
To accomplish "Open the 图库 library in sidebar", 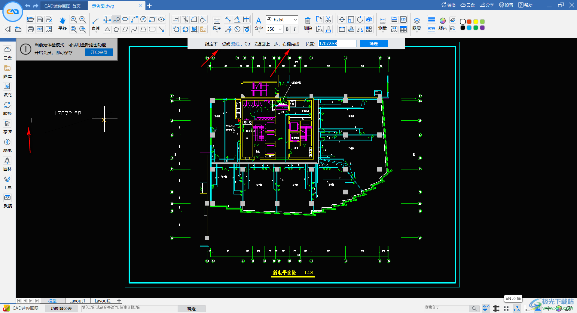I will click(8, 72).
